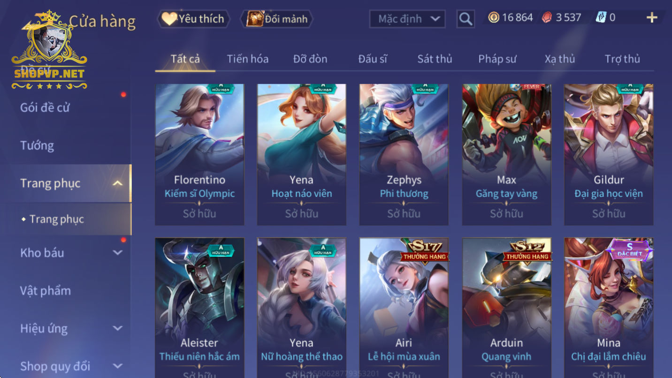The height and width of the screenshot is (378, 672).
Task: Open Đổi mảnh chest icon
Action: point(276,19)
